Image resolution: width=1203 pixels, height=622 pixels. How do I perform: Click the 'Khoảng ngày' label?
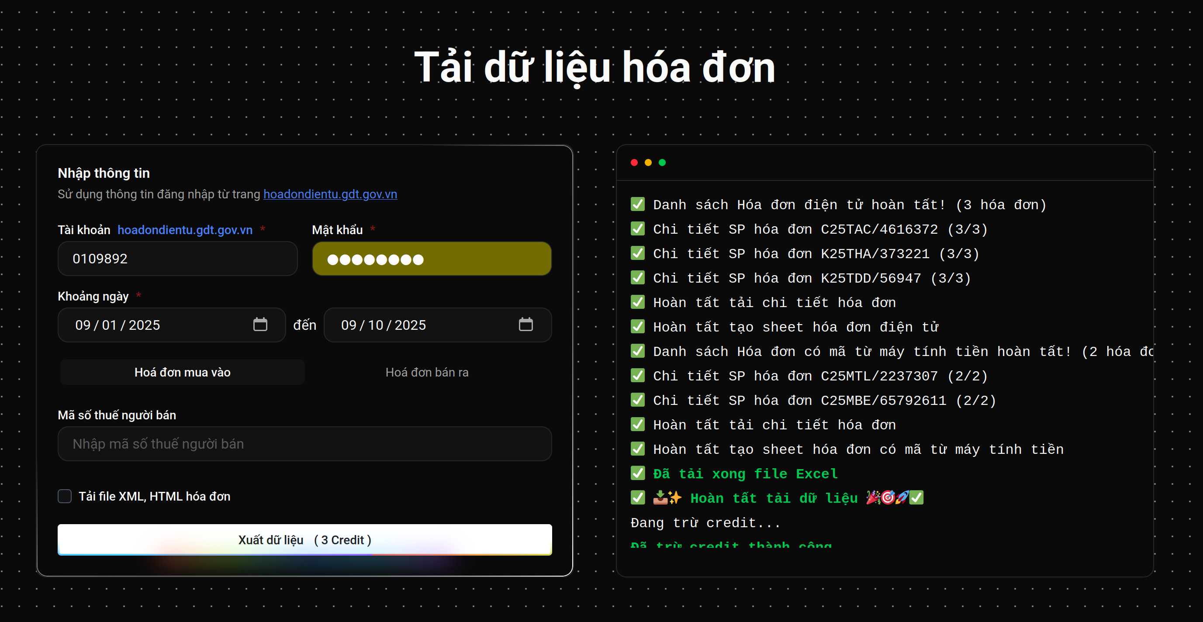[x=93, y=296]
